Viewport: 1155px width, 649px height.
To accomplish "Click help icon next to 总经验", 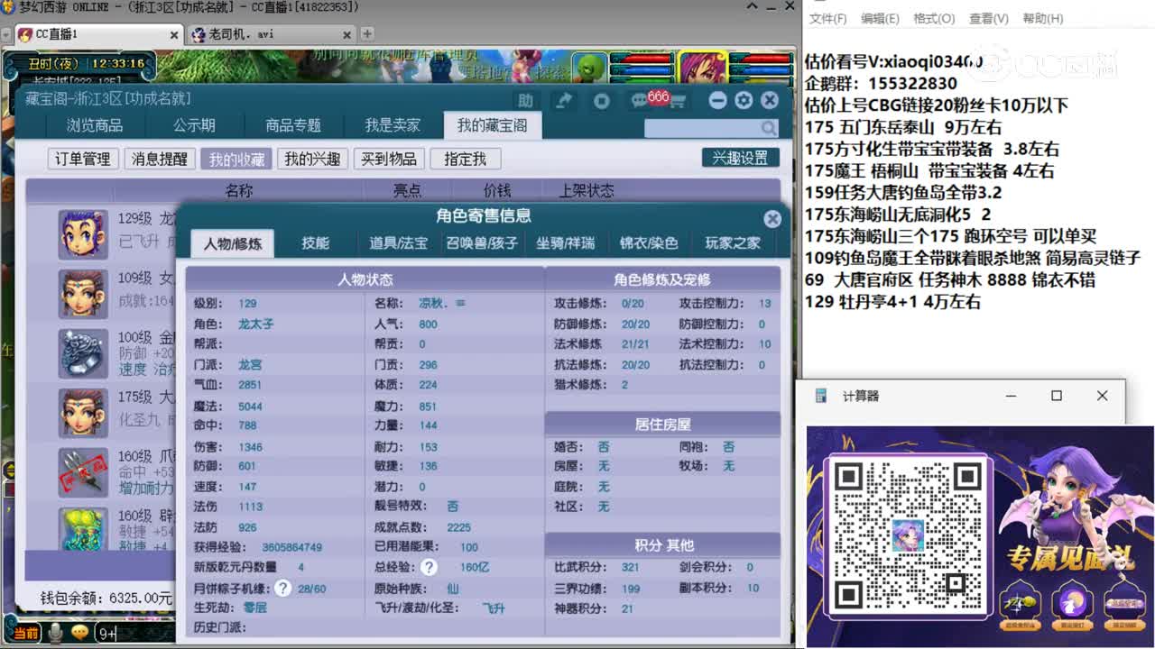I will [x=429, y=567].
